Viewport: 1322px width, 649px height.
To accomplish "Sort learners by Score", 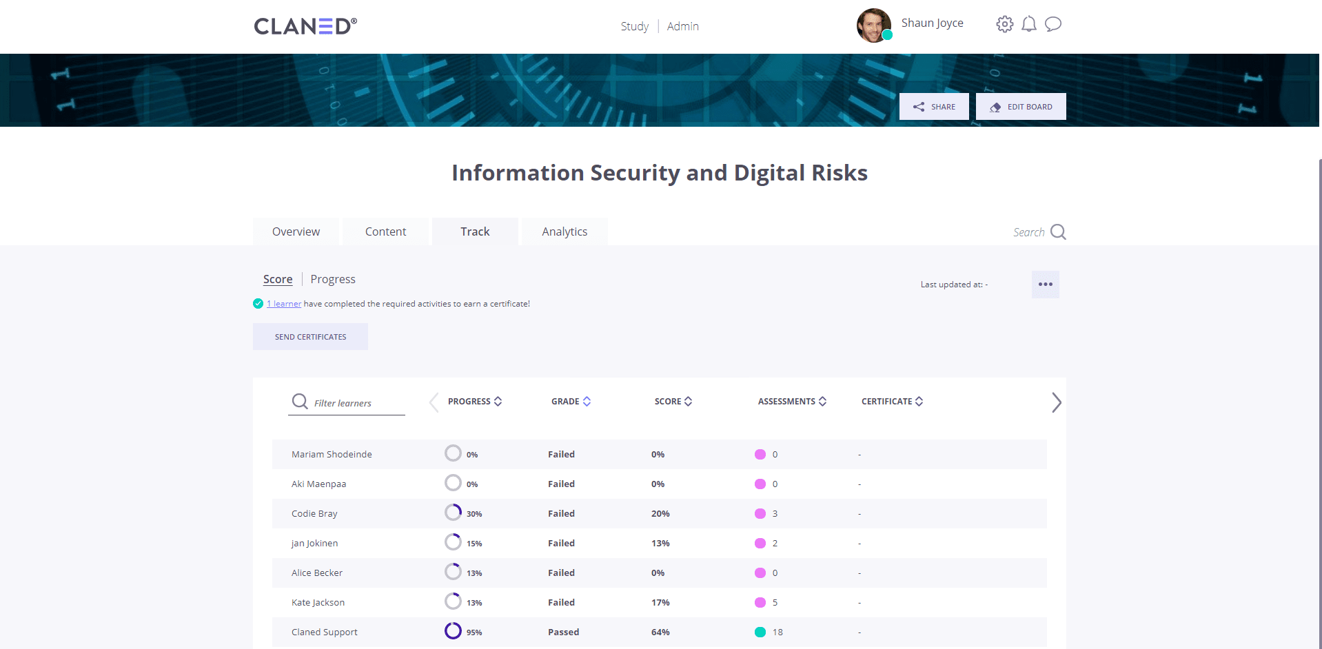I will click(x=689, y=401).
